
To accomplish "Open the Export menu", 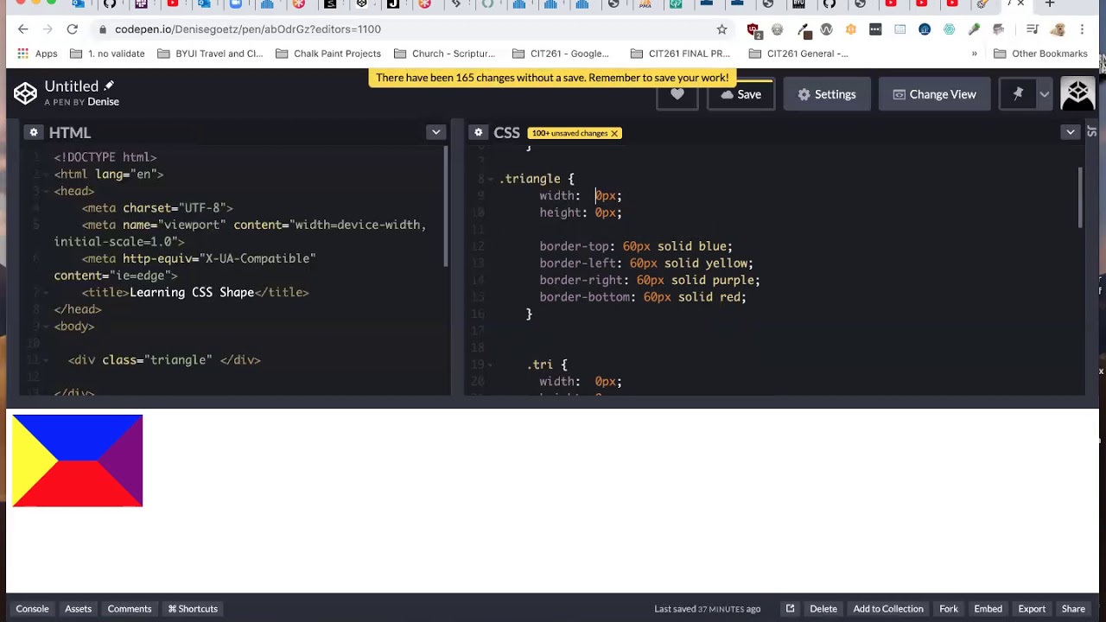I will [1032, 608].
